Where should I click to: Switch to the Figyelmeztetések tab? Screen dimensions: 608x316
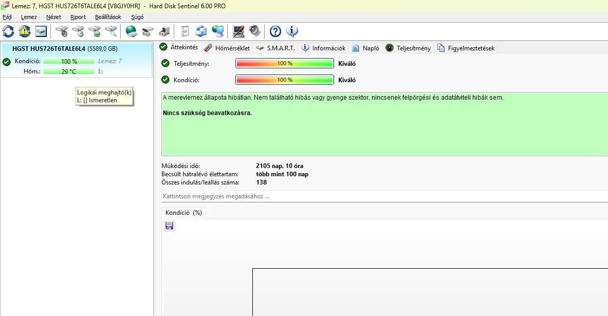(466, 48)
